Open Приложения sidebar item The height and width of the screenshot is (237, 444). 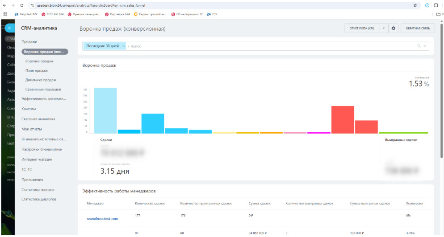tap(32, 180)
